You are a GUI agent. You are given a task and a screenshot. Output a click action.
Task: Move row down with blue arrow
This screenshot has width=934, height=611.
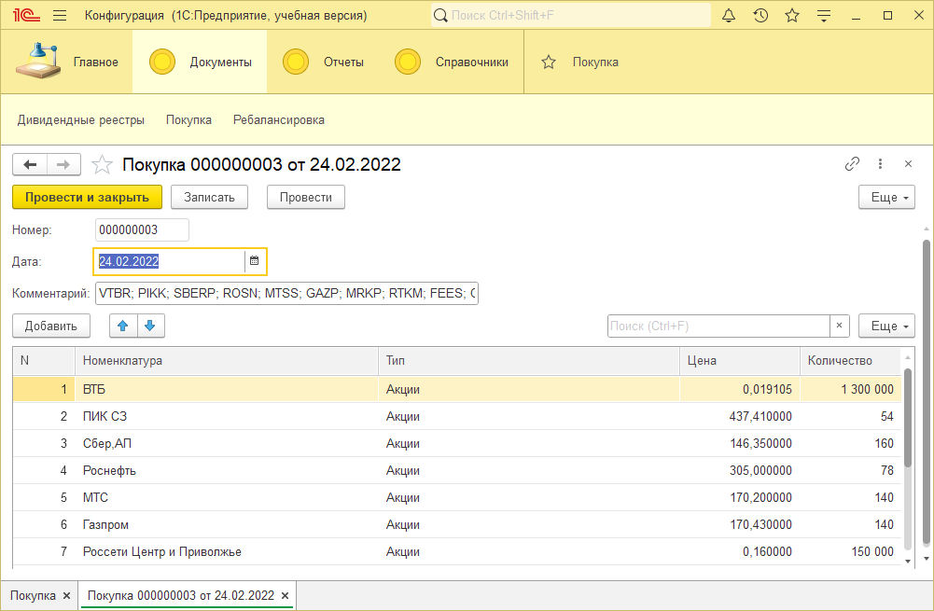[x=151, y=326]
